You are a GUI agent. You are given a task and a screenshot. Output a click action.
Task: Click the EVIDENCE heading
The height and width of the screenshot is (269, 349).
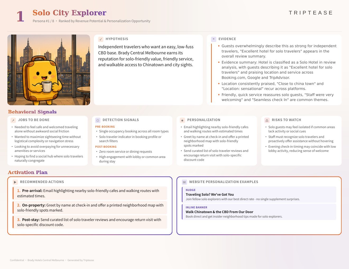tap(227, 39)
